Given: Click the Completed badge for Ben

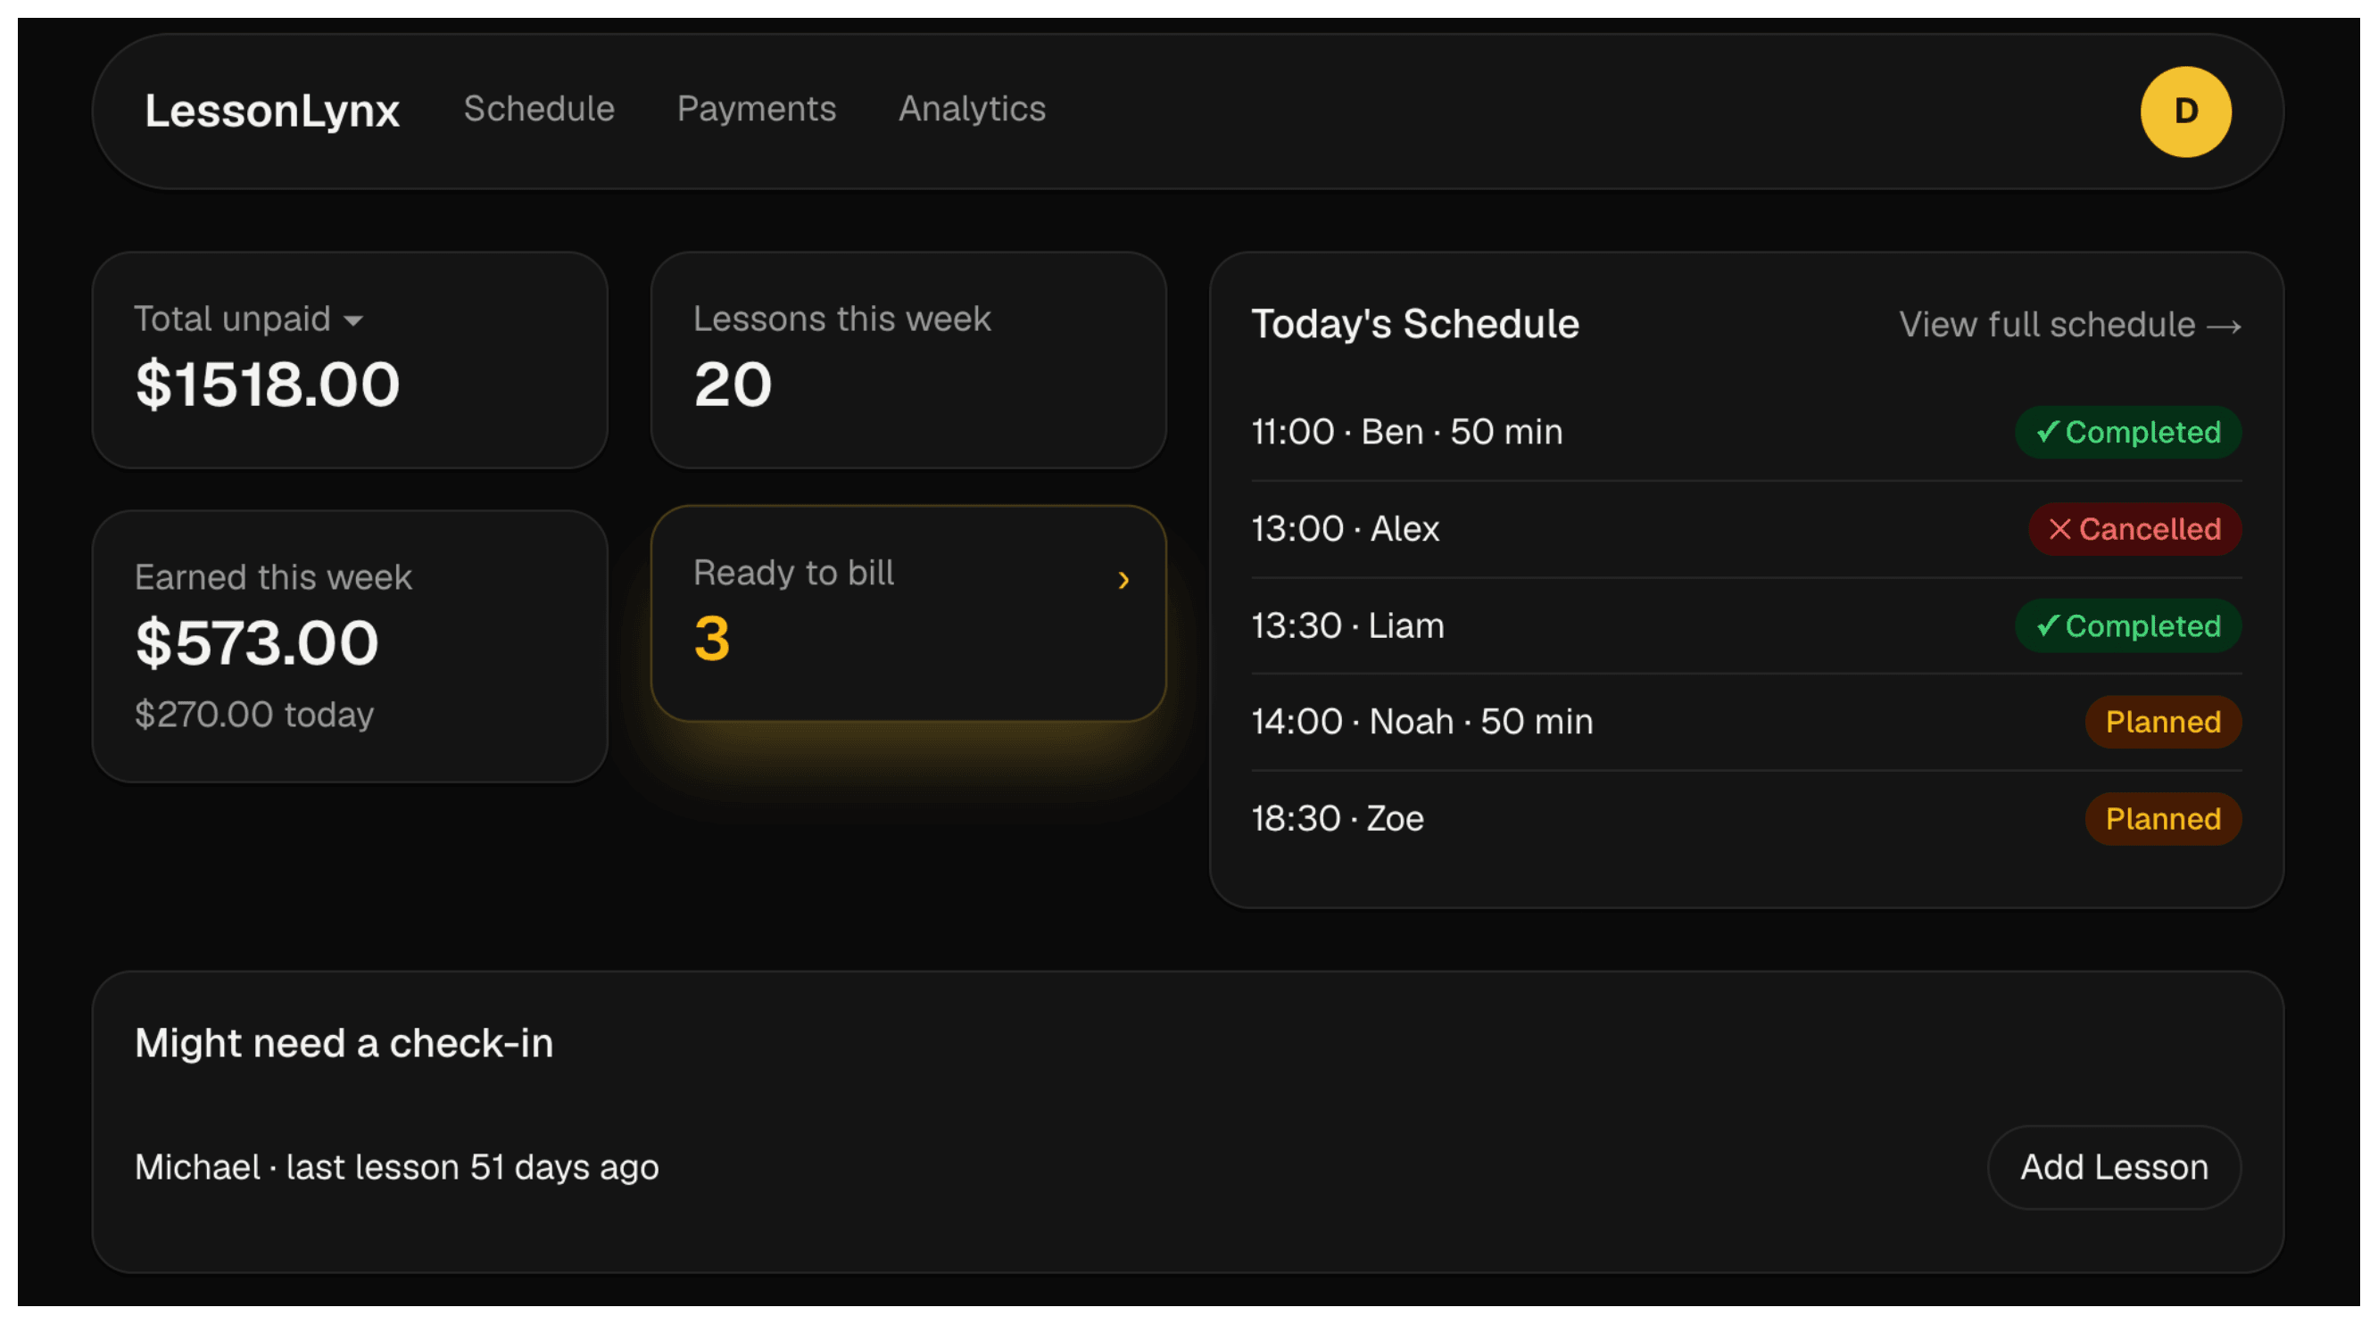Looking at the screenshot, I should [2128, 432].
